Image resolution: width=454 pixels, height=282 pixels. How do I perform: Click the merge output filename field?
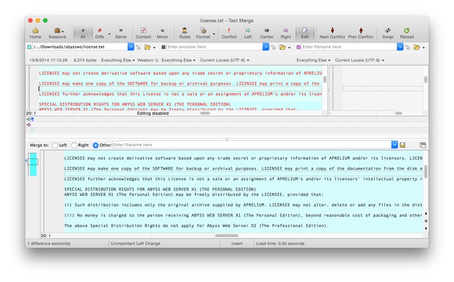click(x=252, y=145)
